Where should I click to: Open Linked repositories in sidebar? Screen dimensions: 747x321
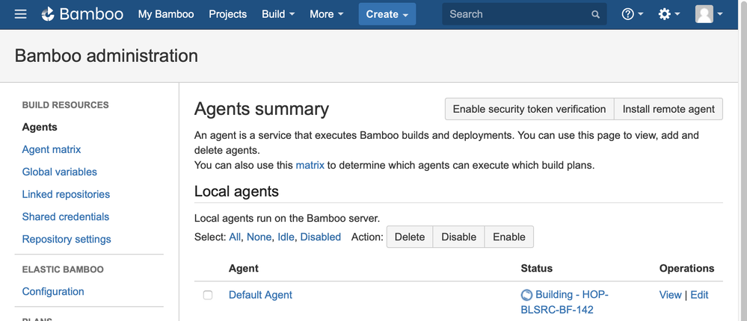coord(66,194)
